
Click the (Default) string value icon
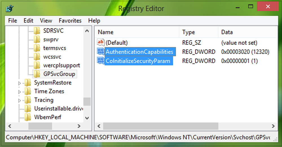pos(101,42)
